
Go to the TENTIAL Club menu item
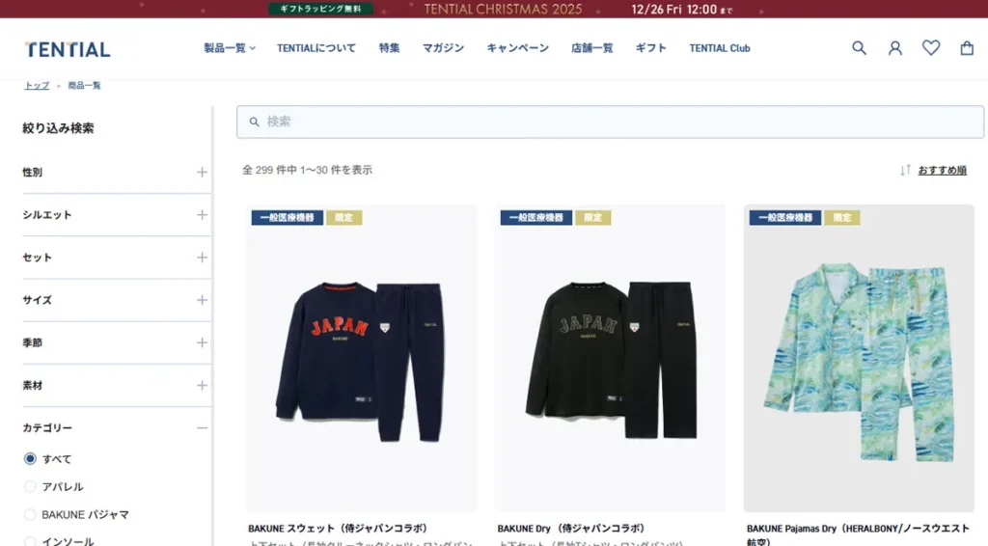click(720, 48)
